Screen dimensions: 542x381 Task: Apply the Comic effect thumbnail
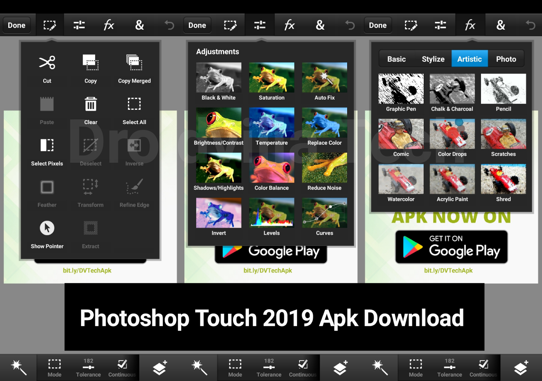click(x=401, y=134)
